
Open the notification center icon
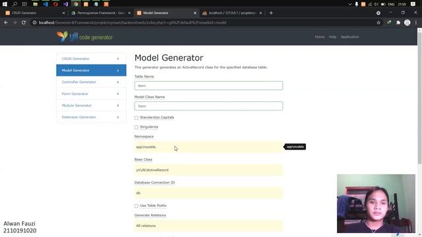(413, 4)
